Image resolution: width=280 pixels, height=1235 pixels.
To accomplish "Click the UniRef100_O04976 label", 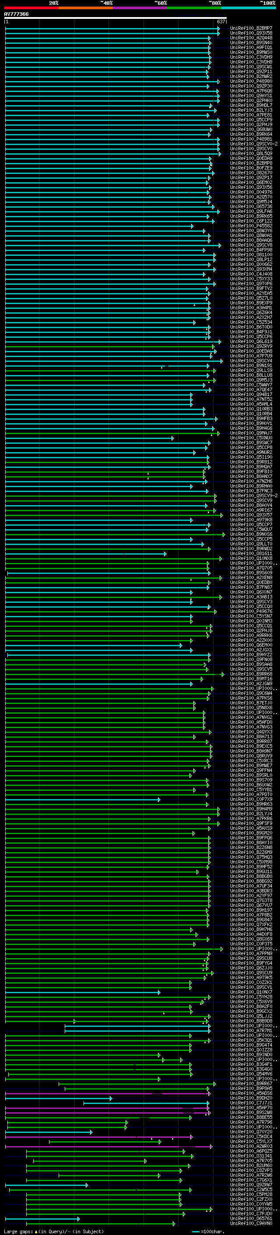I will pyautogui.click(x=251, y=192).
